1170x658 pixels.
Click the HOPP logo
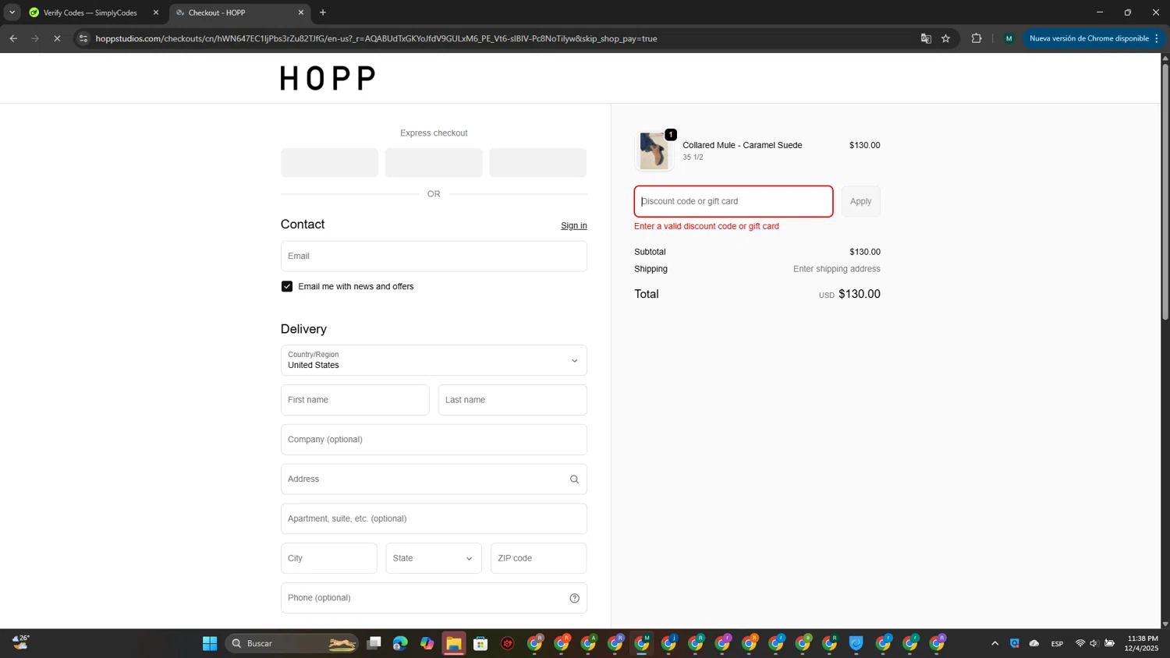(328, 78)
